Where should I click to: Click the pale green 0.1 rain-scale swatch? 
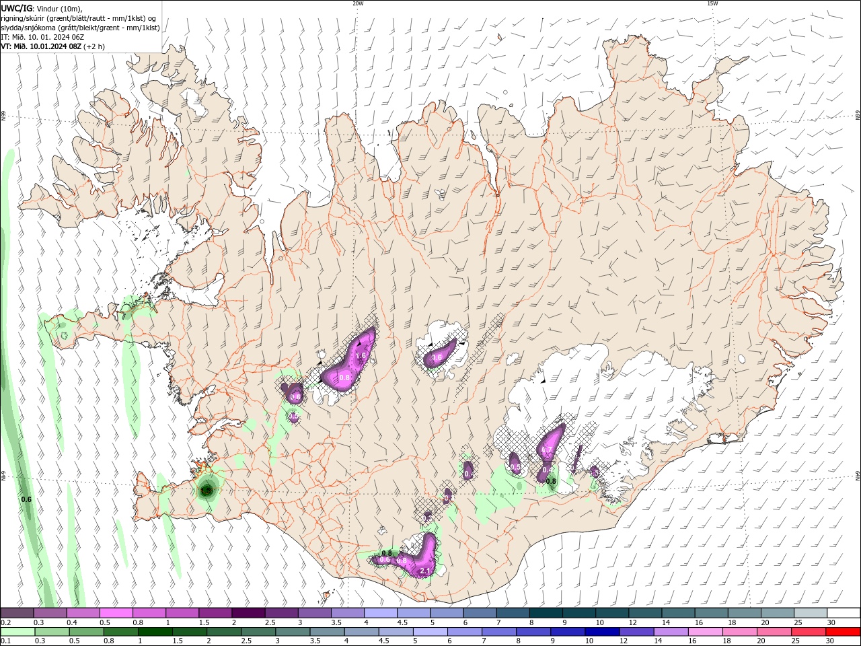(17, 632)
